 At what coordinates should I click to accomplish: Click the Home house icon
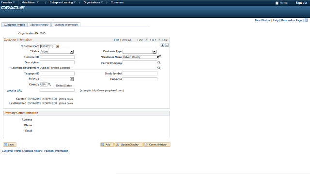(277, 3)
